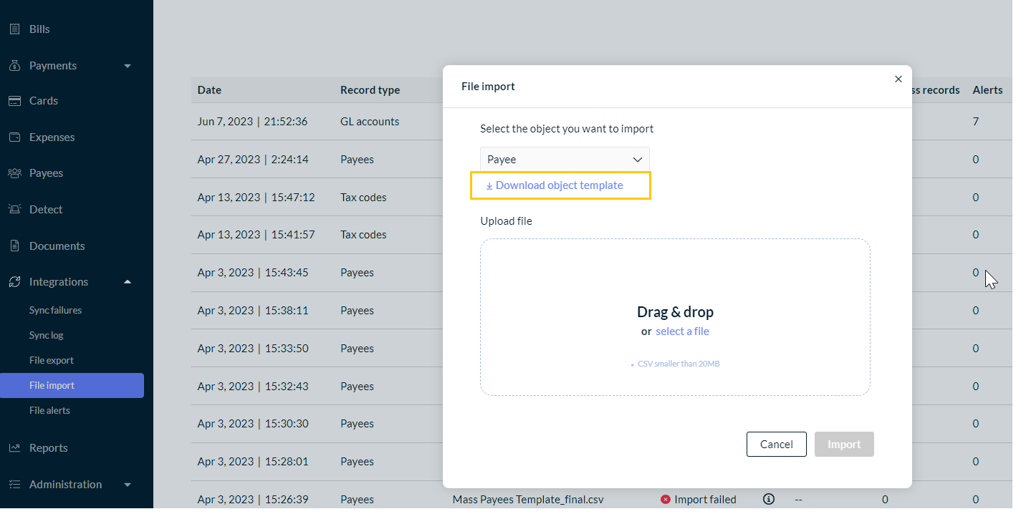Click the Payees people icon
Screen dimensions: 1016x514
(14, 173)
